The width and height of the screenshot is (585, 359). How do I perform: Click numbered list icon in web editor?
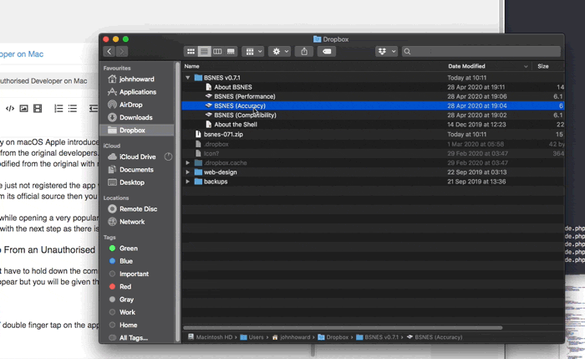(x=58, y=109)
